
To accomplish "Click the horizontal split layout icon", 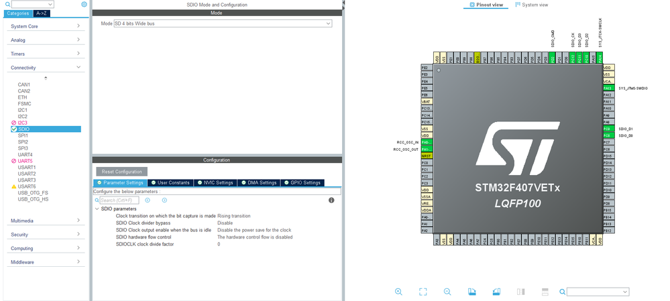I will click(545, 292).
